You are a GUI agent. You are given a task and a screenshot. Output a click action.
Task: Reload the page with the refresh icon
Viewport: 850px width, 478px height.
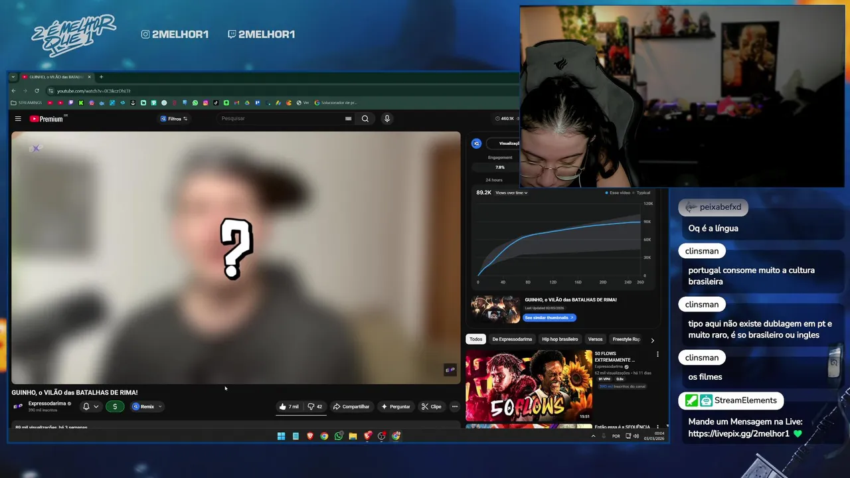point(37,91)
